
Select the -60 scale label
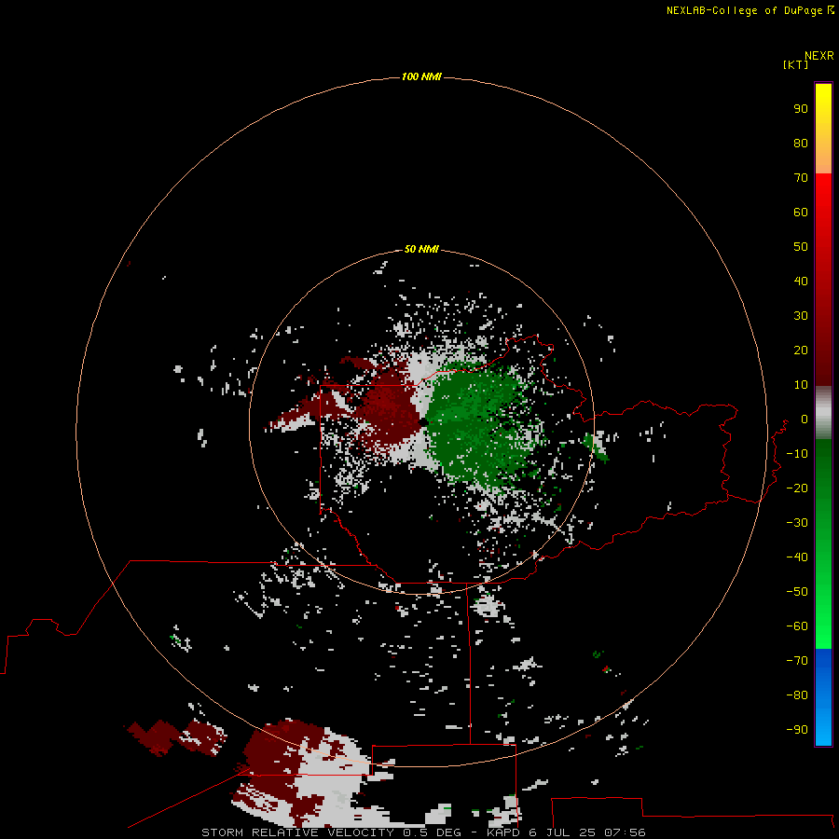797,626
